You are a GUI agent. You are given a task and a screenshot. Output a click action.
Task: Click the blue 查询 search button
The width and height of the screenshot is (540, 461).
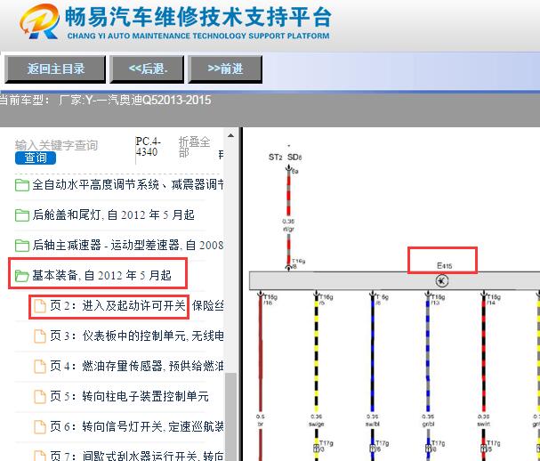[x=36, y=158]
